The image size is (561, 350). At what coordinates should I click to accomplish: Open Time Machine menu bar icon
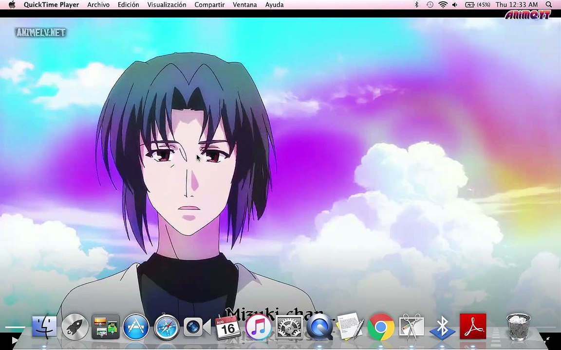pyautogui.click(x=430, y=5)
